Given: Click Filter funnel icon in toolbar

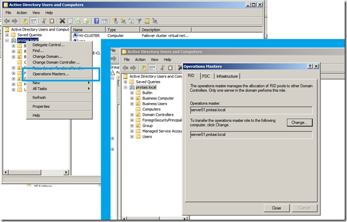Looking at the screenshot, I should 139,21.
